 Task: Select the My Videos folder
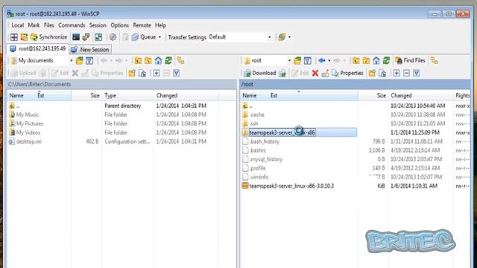(28, 133)
